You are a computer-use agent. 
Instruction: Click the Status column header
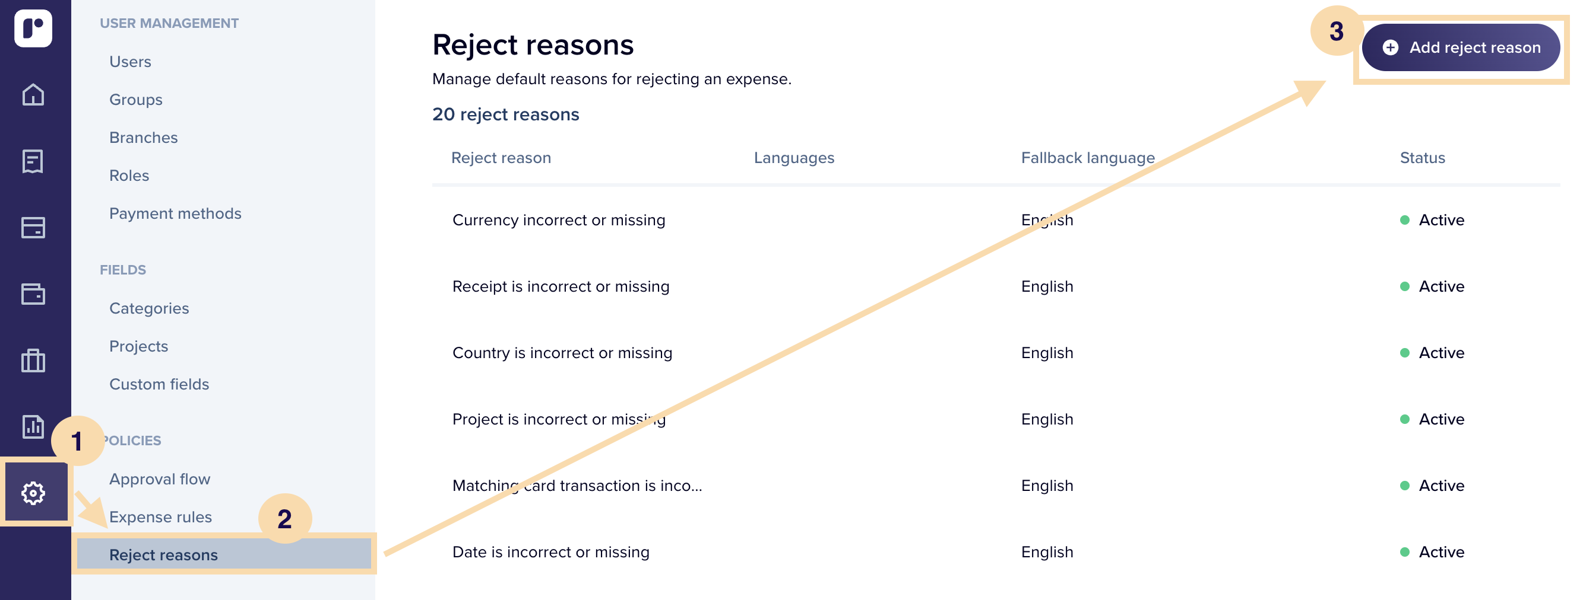pyautogui.click(x=1422, y=158)
